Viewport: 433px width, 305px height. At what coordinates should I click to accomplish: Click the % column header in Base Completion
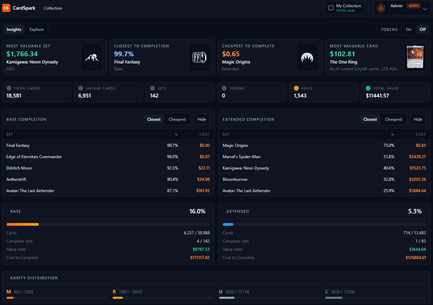[176, 134]
